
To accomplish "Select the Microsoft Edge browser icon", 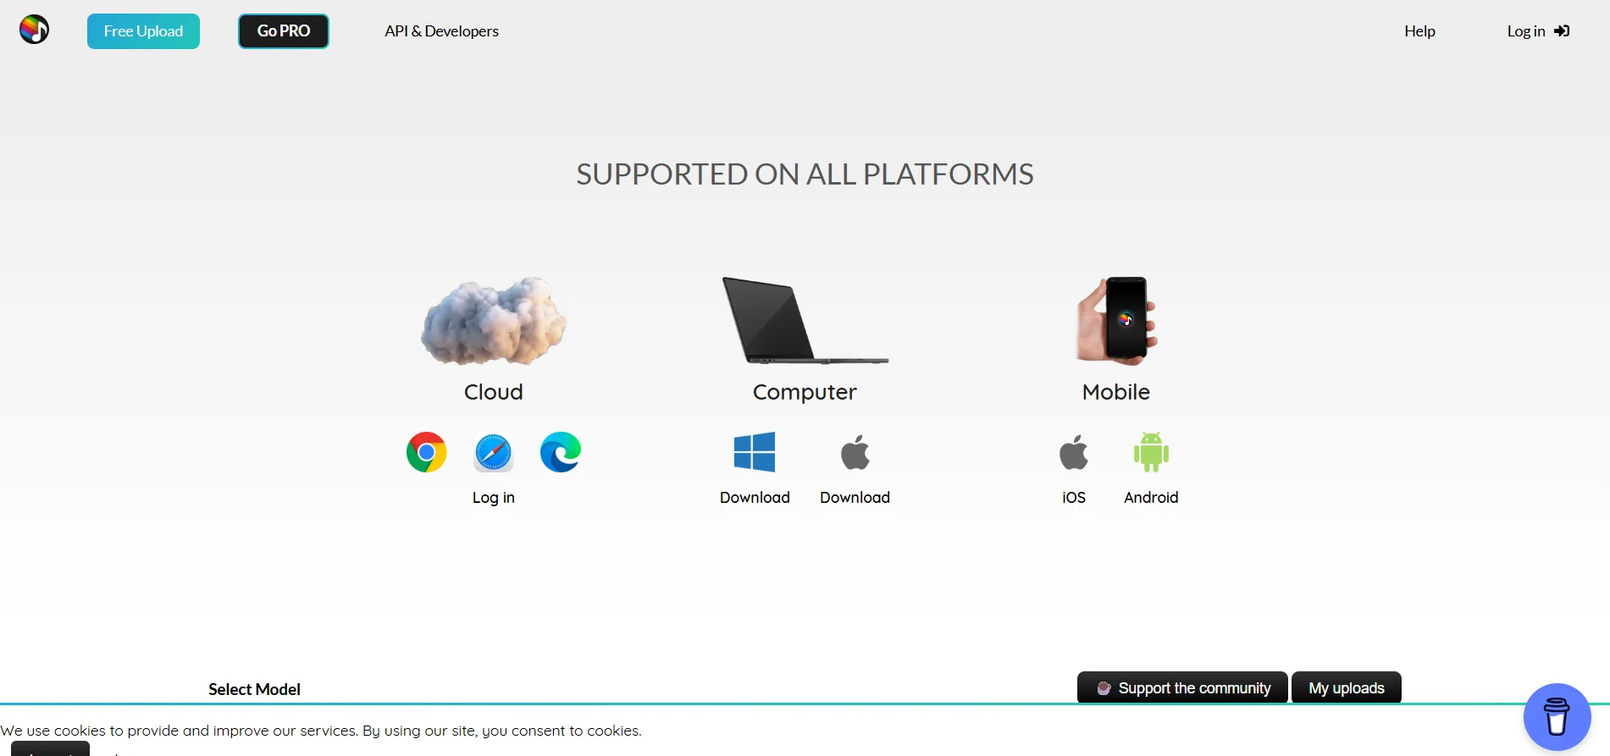I will (x=561, y=453).
